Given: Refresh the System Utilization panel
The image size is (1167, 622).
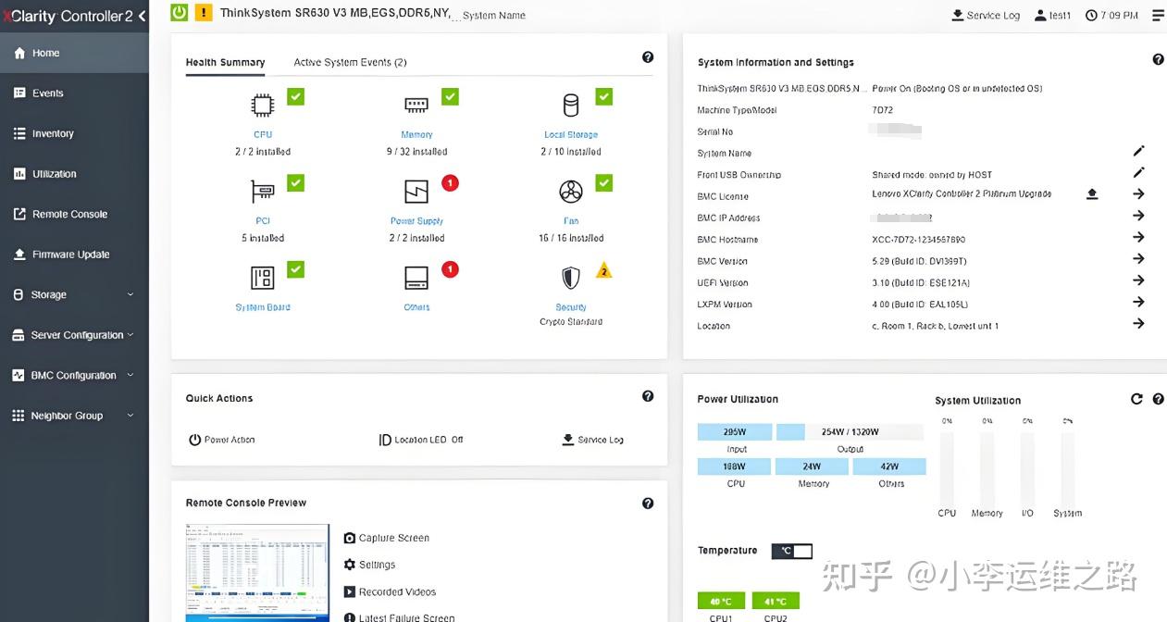Looking at the screenshot, I should click(1136, 399).
